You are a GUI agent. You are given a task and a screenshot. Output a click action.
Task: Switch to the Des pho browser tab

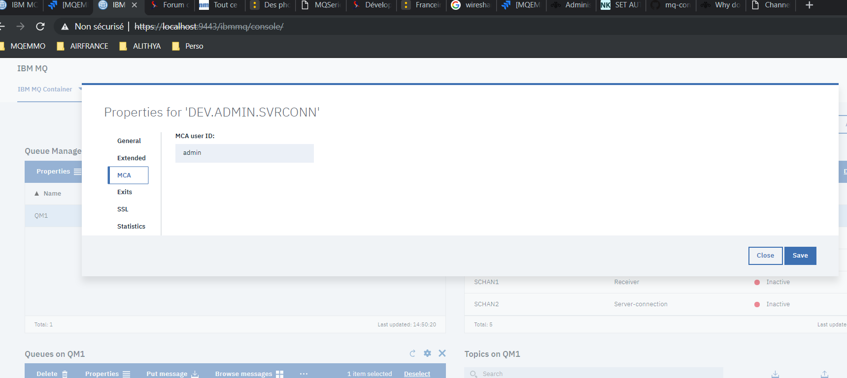point(271,5)
